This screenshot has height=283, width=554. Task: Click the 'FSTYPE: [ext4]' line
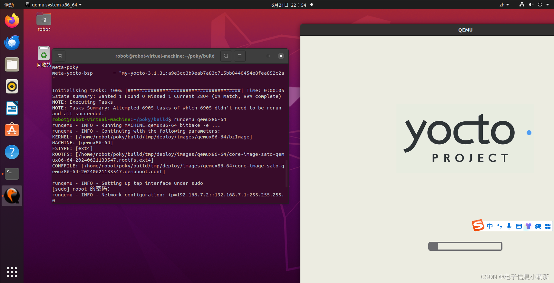pos(72,148)
